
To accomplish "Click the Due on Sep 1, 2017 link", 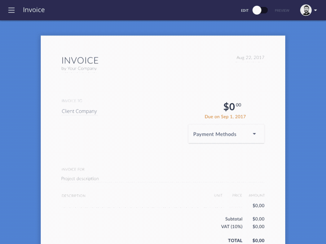I will click(225, 117).
